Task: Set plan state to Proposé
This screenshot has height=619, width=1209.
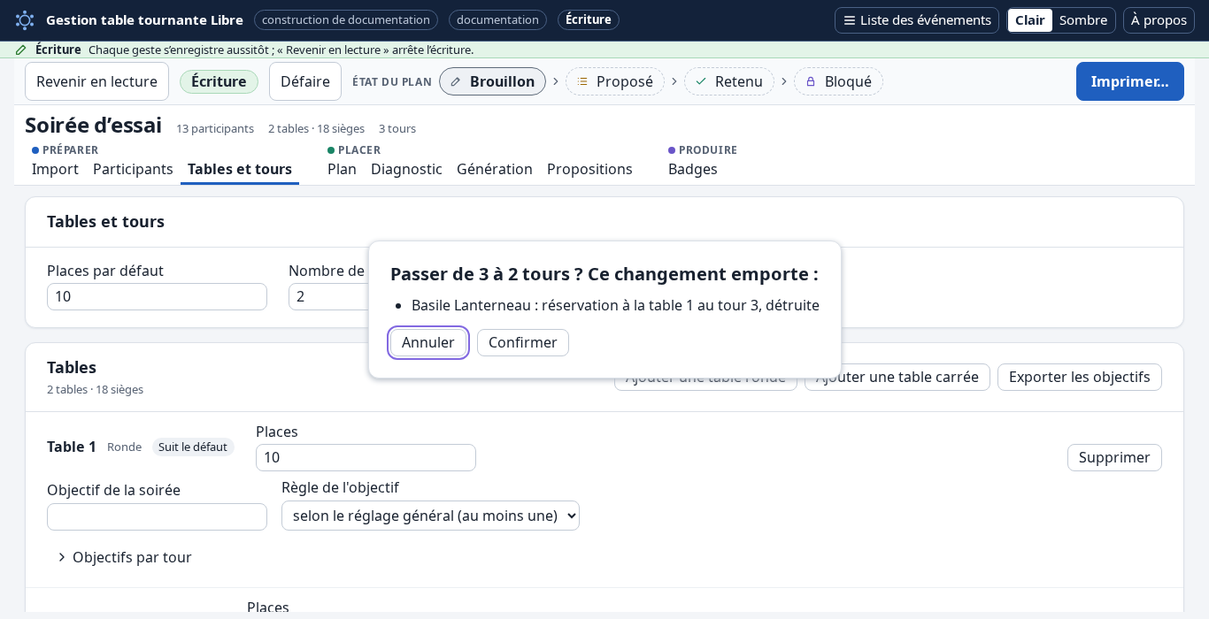Action: coord(615,81)
